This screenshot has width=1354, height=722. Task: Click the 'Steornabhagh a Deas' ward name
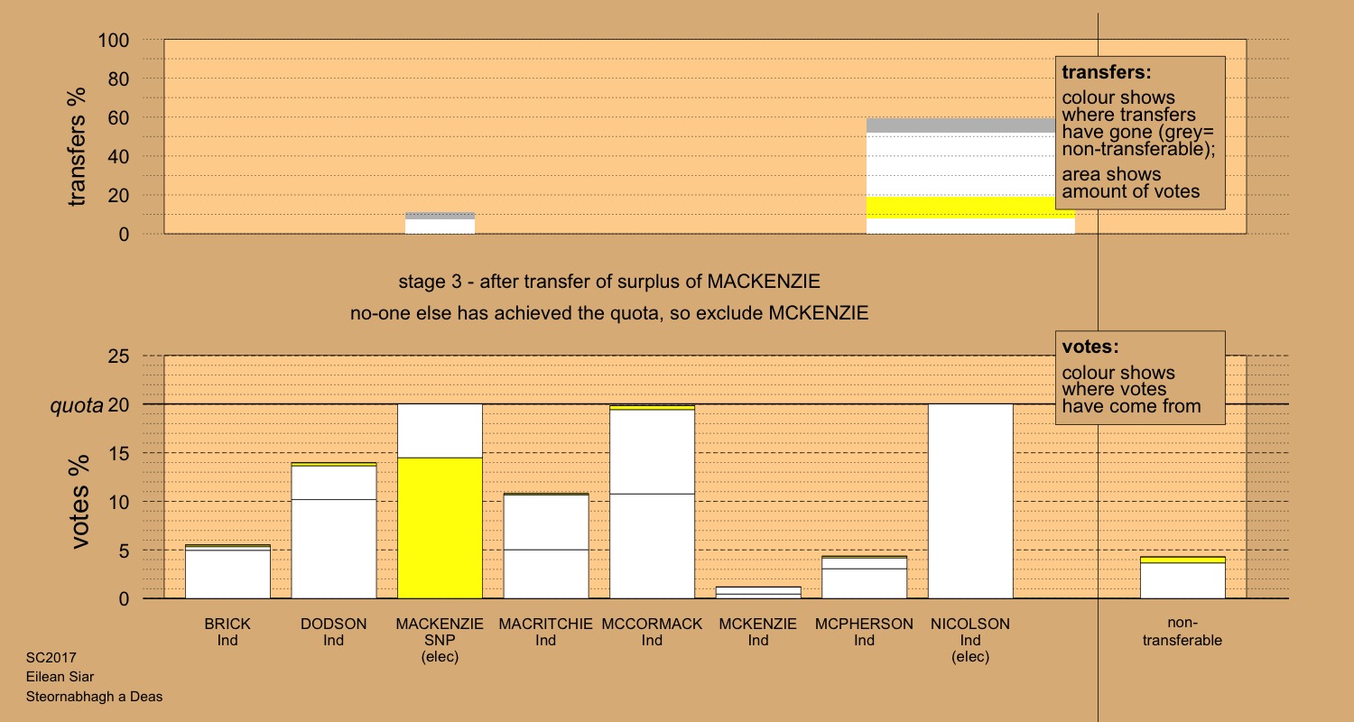coord(94,696)
